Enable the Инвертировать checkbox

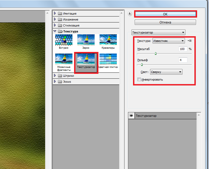pyautogui.click(x=139, y=79)
